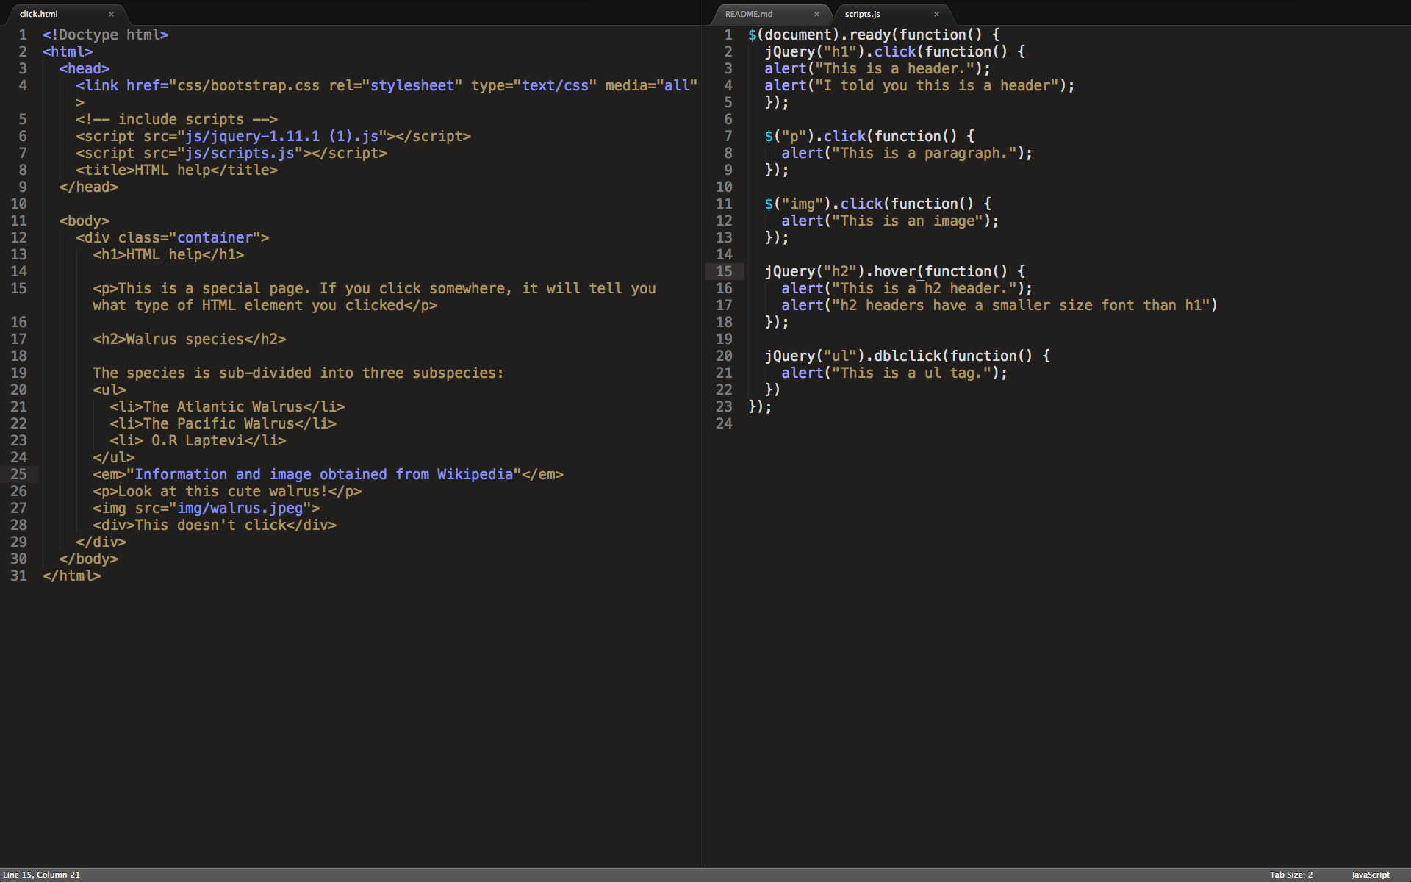
Task: Click line number 1 in the scripts.js gutter
Action: click(x=728, y=35)
